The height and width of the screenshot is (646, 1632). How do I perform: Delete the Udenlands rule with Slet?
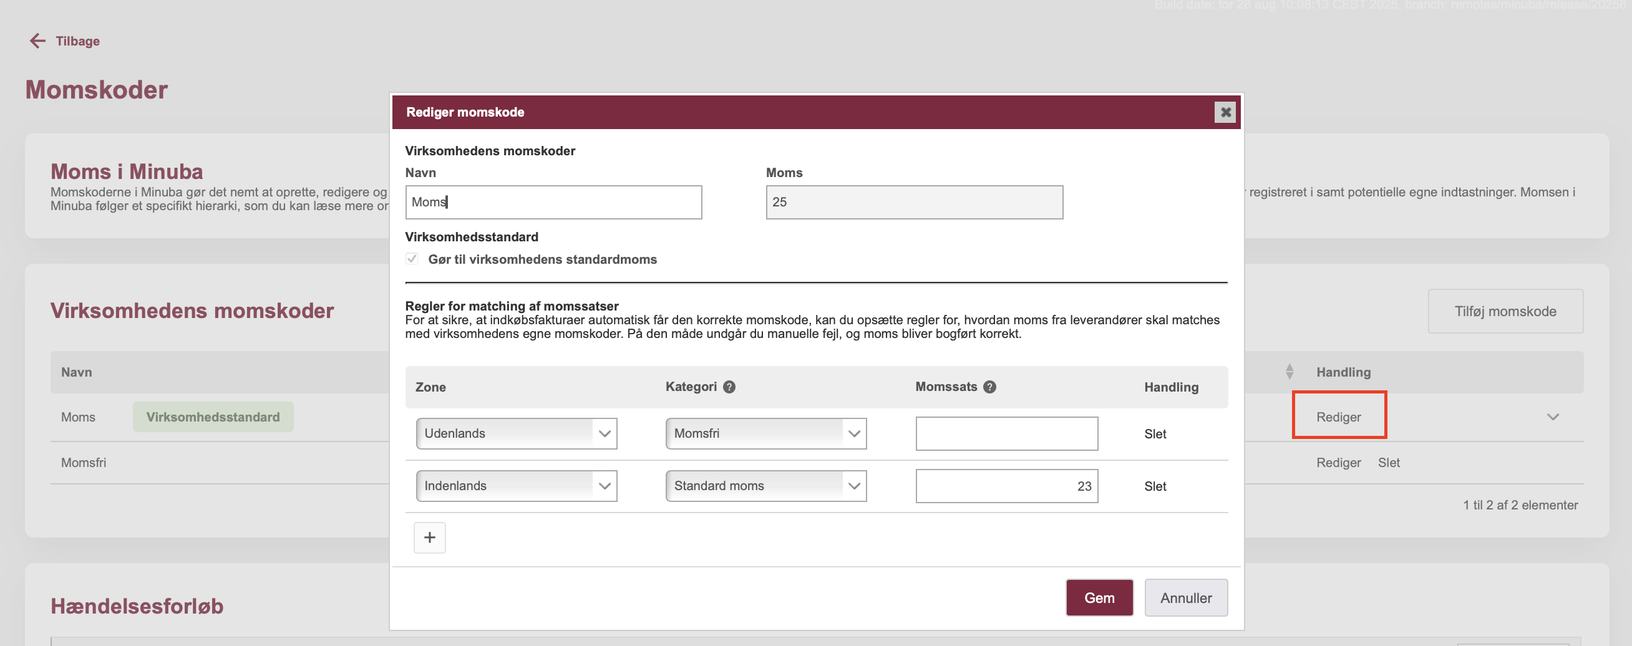coord(1155,434)
